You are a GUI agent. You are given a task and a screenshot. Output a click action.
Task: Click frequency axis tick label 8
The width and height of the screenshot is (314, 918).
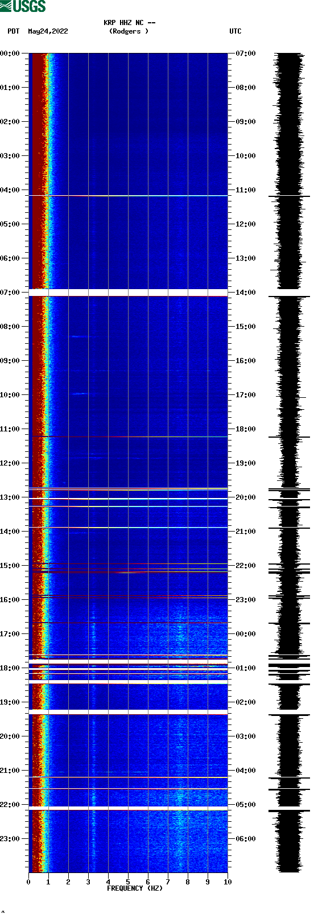(188, 882)
